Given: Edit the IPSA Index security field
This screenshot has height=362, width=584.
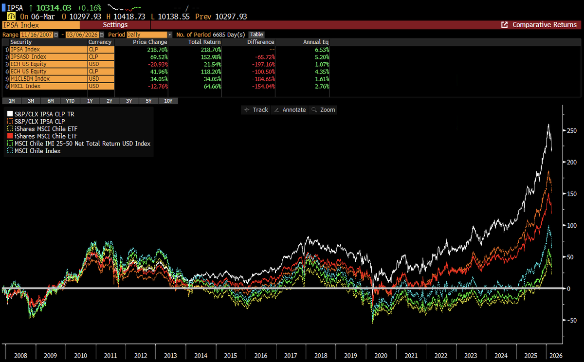Looking at the screenshot, I should click(48, 50).
